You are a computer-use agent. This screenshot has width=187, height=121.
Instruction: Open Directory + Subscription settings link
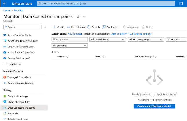[131, 34]
